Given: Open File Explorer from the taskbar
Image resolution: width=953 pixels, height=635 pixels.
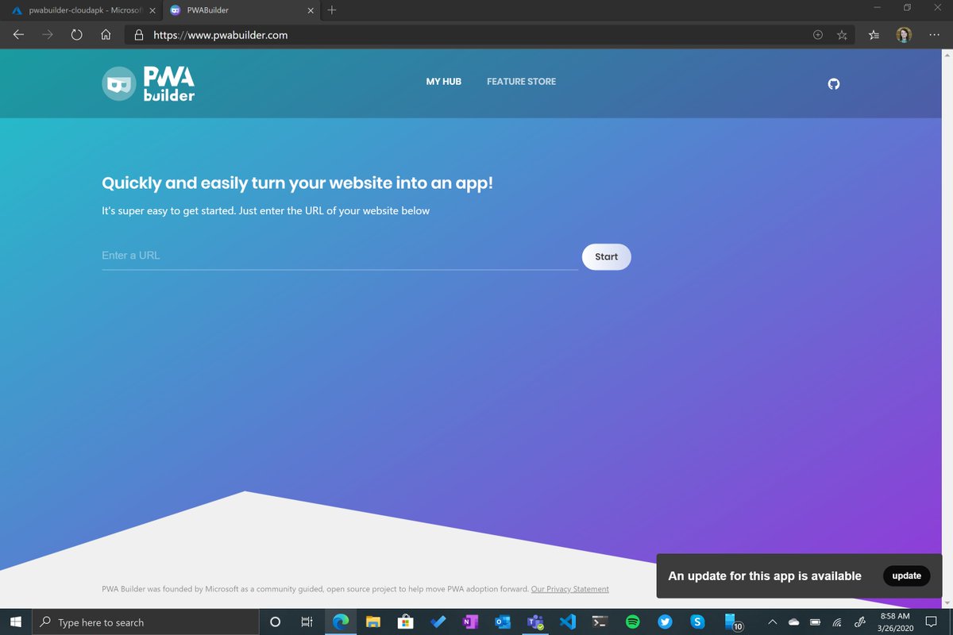Looking at the screenshot, I should click(373, 622).
